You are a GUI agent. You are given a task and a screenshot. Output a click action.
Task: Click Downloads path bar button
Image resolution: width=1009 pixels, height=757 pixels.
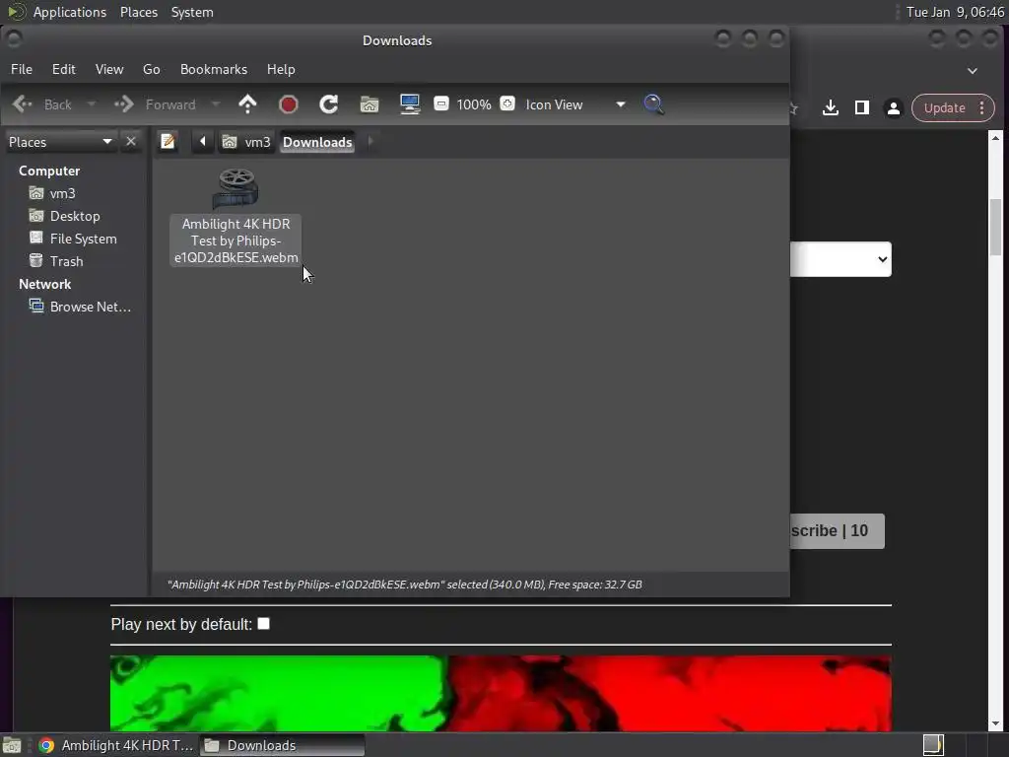click(x=317, y=142)
